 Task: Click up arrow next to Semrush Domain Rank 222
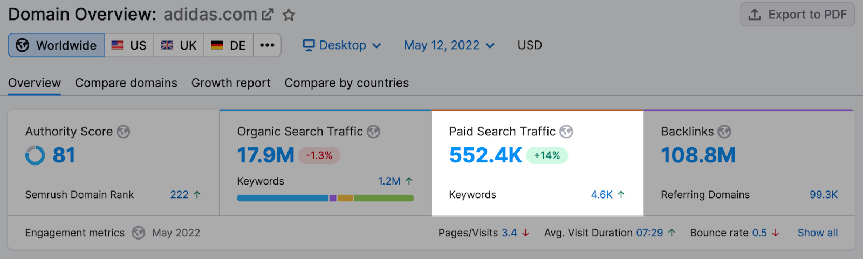point(197,195)
